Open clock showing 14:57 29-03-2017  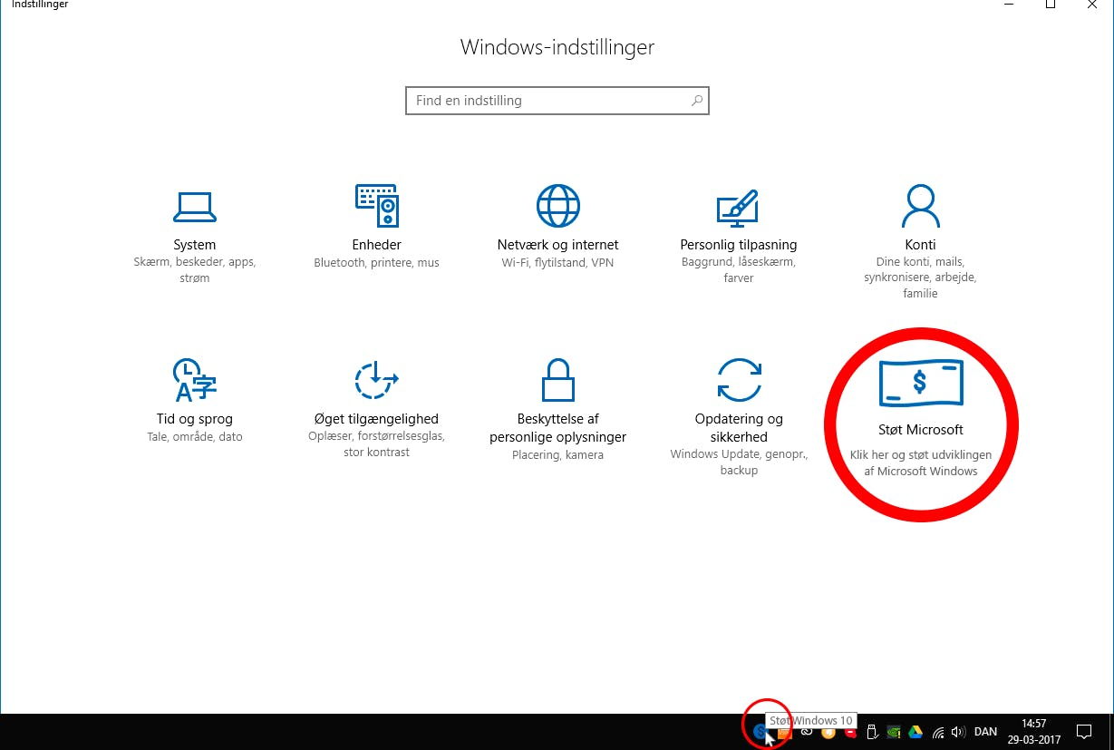tap(1034, 732)
